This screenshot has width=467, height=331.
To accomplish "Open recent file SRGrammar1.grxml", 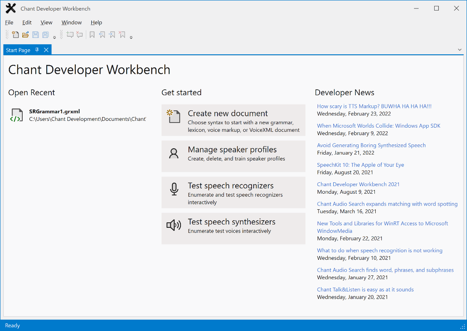I will [78, 115].
